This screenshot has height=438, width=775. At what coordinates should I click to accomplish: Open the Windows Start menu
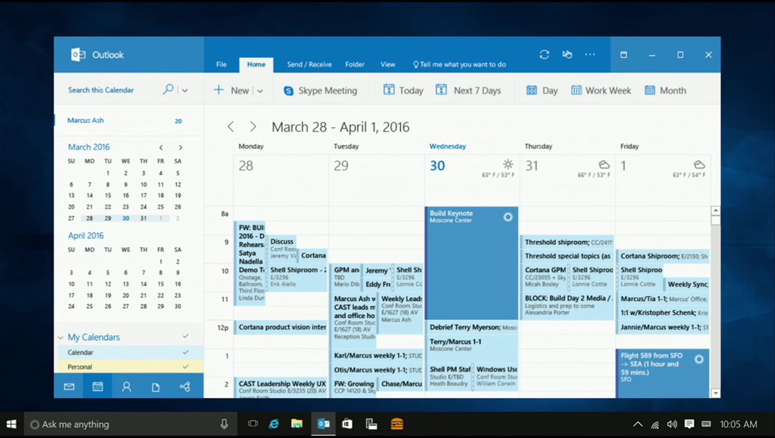11,424
